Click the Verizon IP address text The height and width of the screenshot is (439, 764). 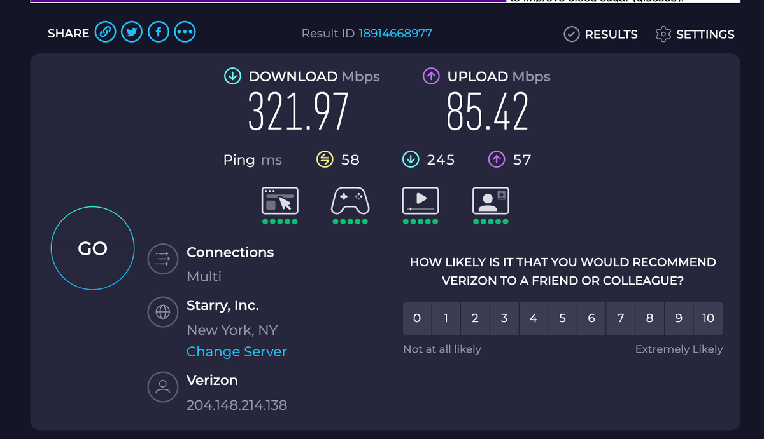pos(237,405)
